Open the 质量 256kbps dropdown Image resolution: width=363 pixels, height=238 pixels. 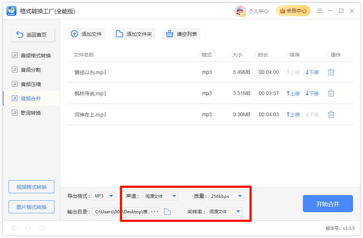(x=226, y=196)
